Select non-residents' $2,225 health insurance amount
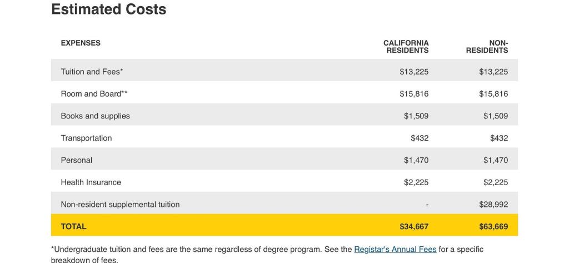The height and width of the screenshot is (263, 569). coord(496,182)
